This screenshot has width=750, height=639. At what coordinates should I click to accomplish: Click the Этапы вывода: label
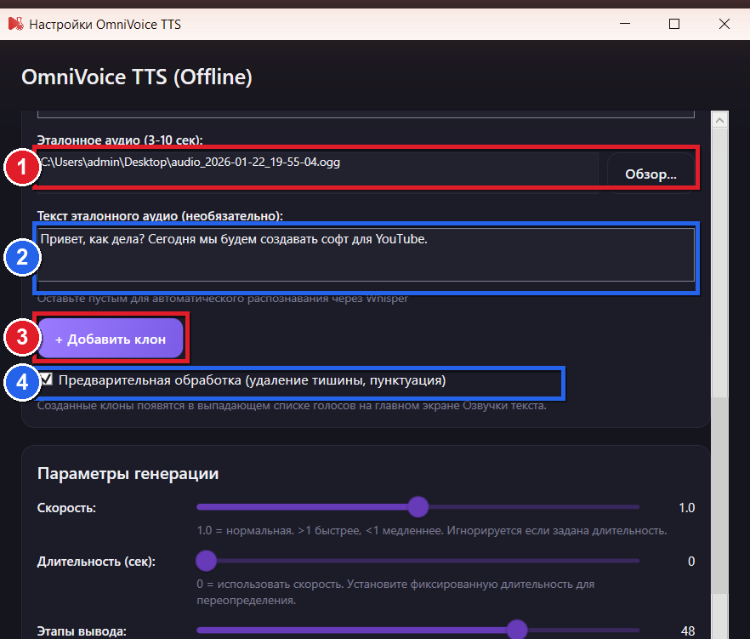(x=82, y=630)
